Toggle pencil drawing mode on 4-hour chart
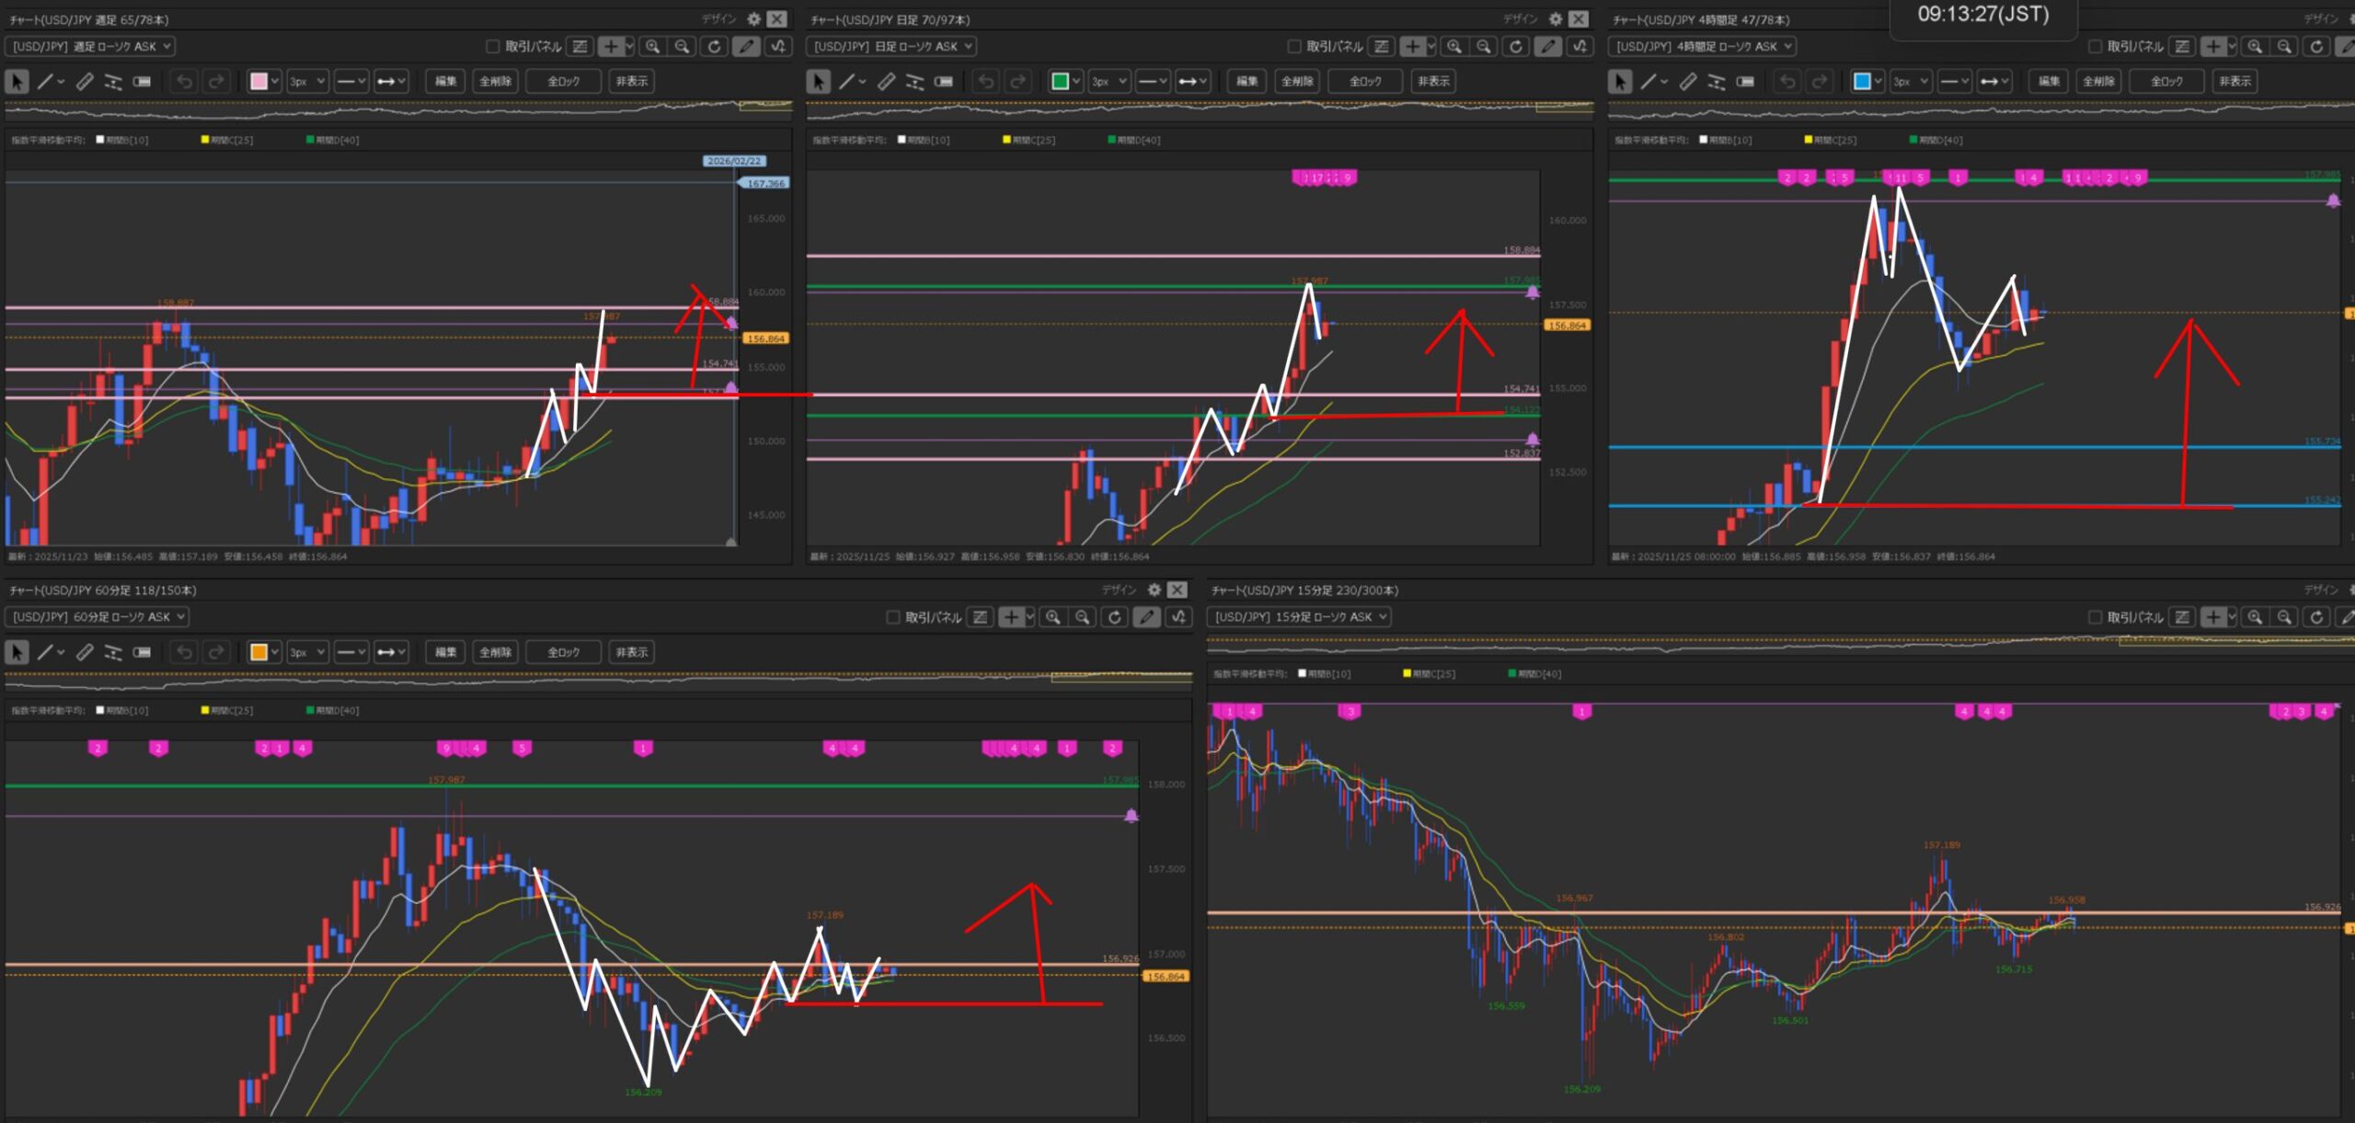The image size is (2355, 1123). tap(2348, 46)
